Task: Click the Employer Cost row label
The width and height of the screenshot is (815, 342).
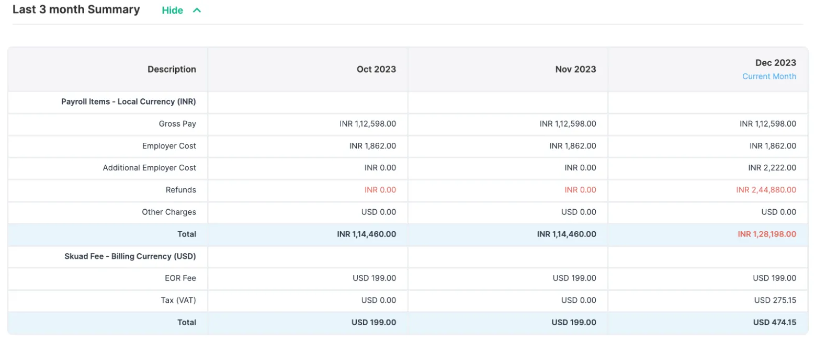Action: pos(169,146)
